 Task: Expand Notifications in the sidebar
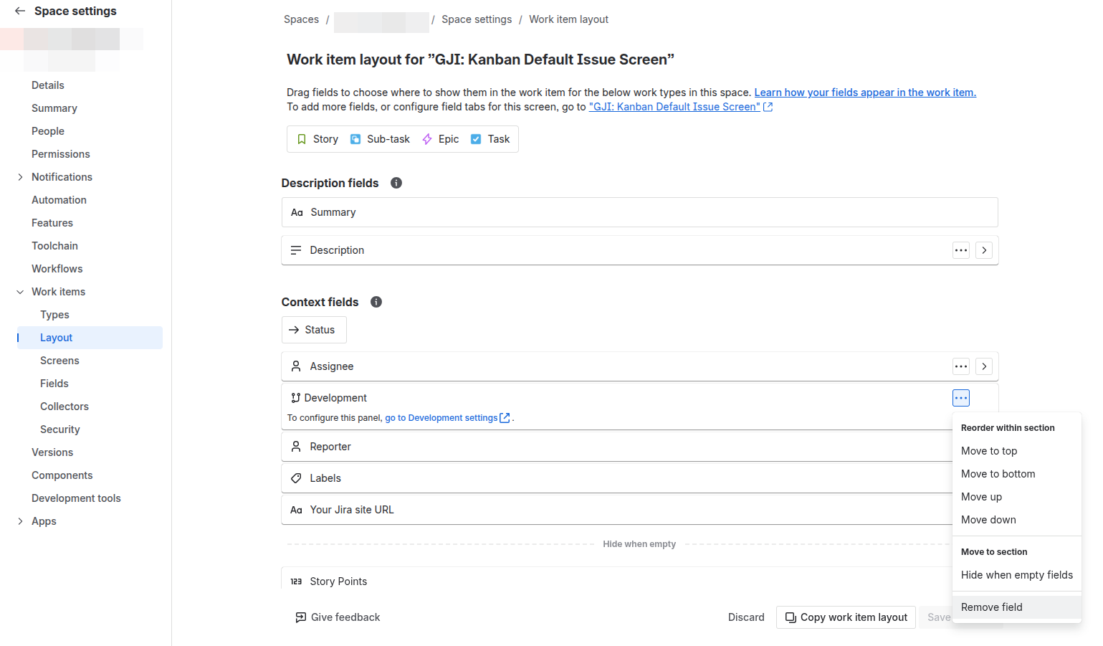pos(20,177)
